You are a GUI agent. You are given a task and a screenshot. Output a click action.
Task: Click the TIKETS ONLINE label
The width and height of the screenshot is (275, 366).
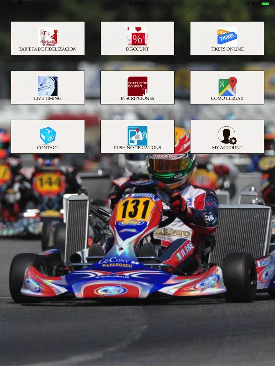click(227, 49)
